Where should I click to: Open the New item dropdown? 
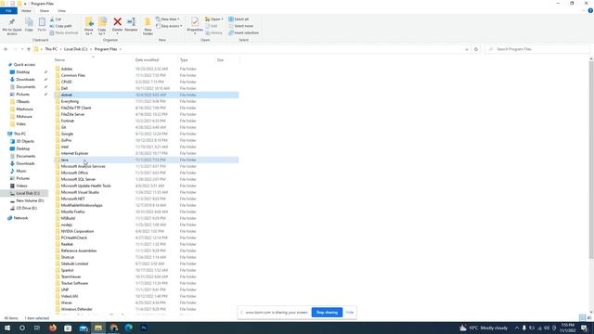point(168,19)
